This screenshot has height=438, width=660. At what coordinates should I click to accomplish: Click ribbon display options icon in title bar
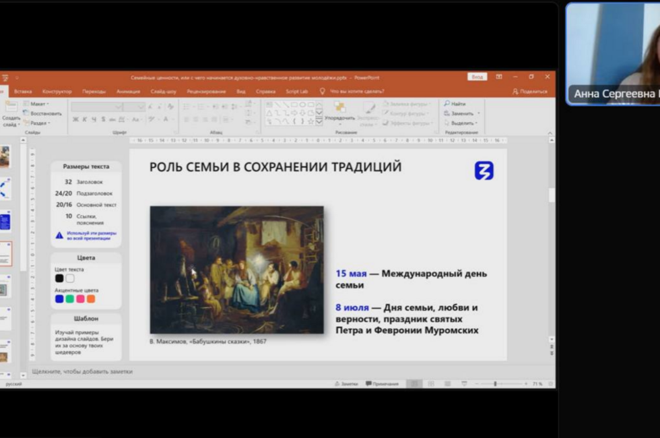point(499,77)
